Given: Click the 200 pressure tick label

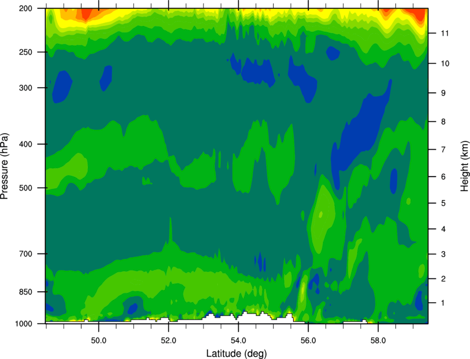Looking at the screenshot, I should tap(25, 8).
